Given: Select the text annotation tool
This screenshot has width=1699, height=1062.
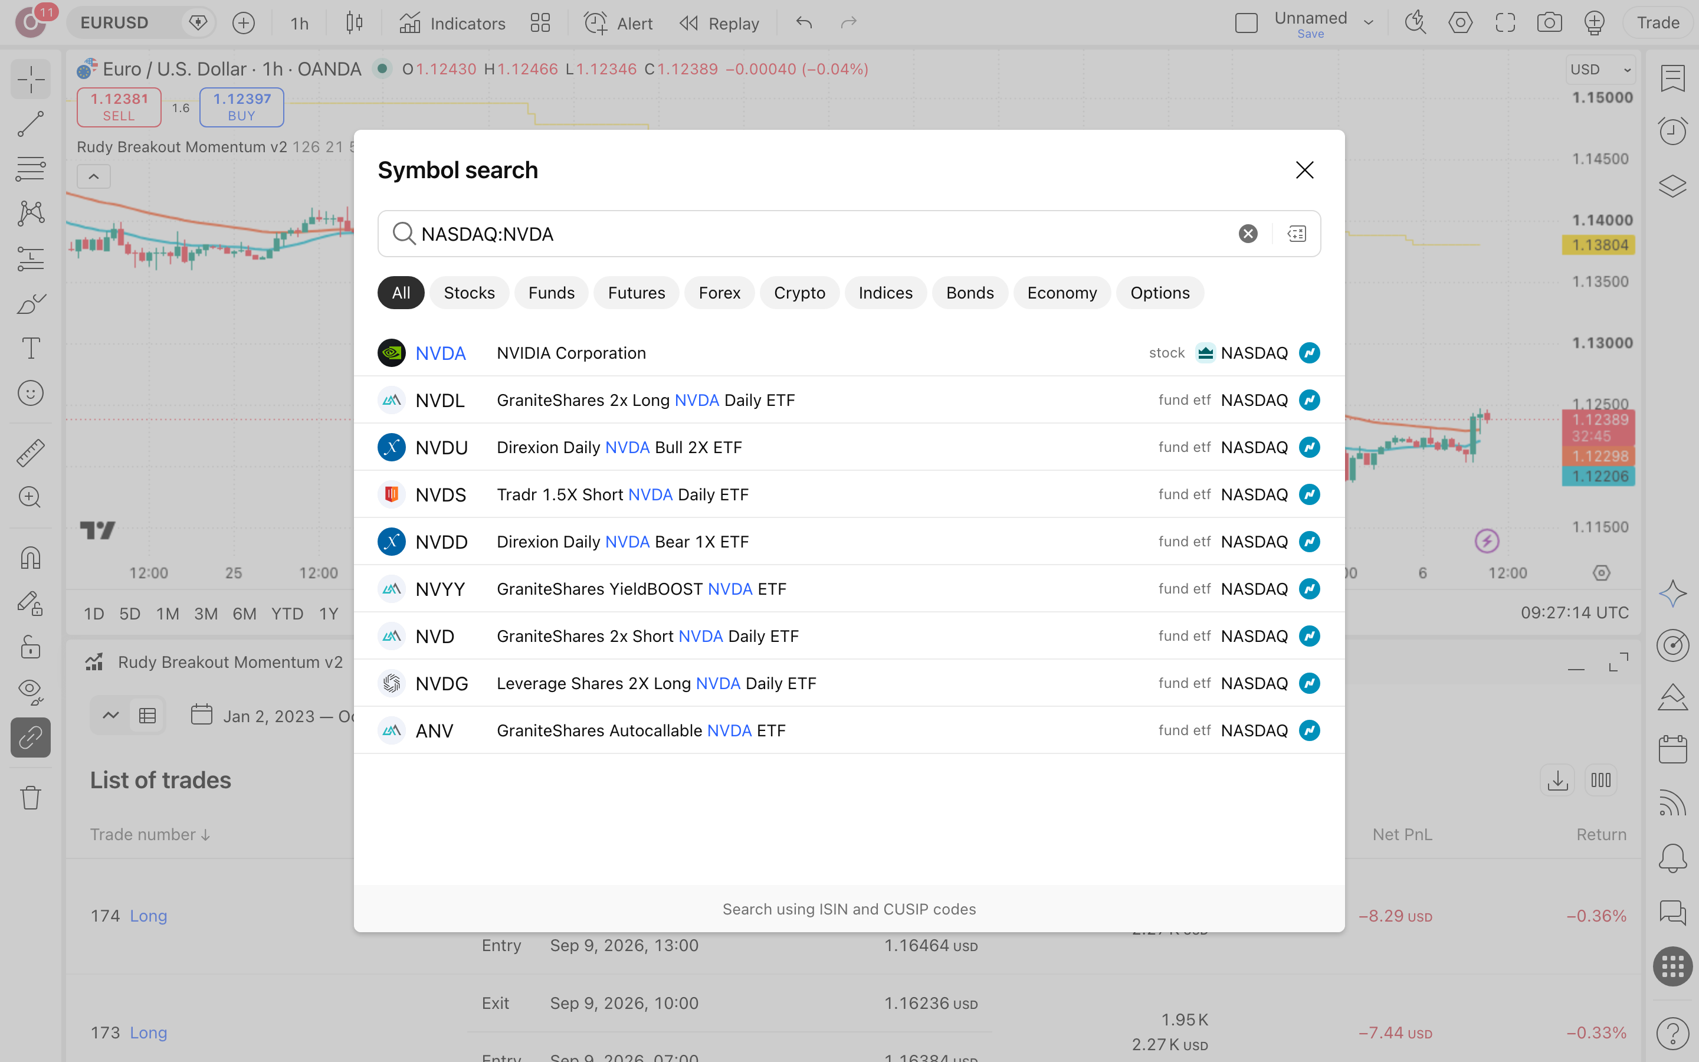Looking at the screenshot, I should point(30,348).
